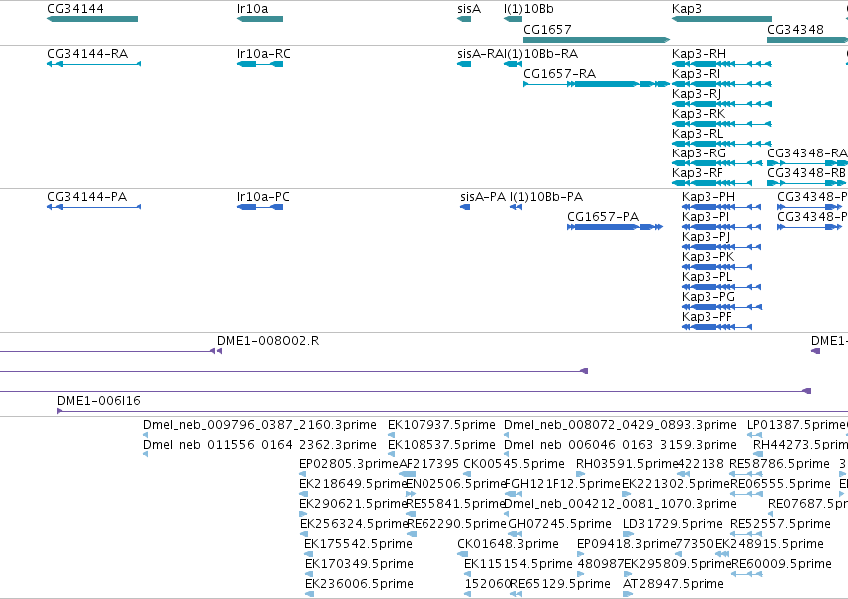The height and width of the screenshot is (599, 848).
Task: Select the EK256324.5prime EST
Action: point(354,524)
